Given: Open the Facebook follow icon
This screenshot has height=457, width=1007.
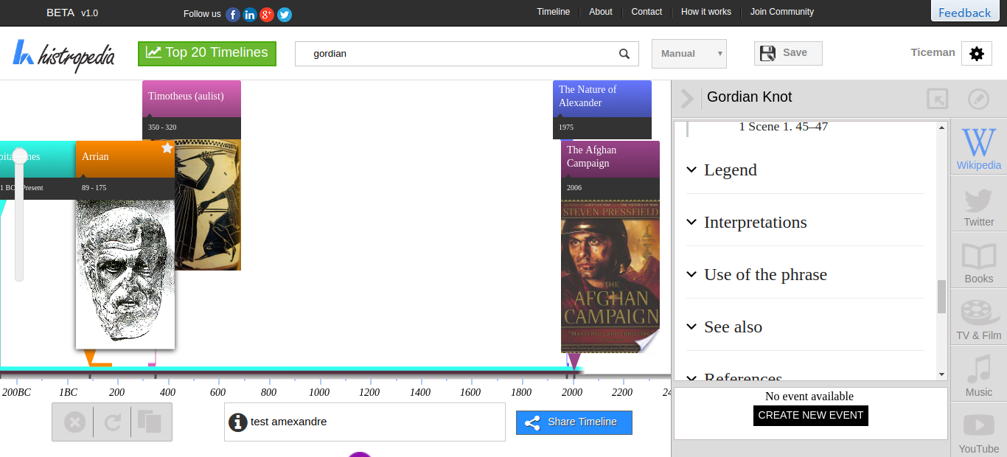Looking at the screenshot, I should tap(233, 14).
